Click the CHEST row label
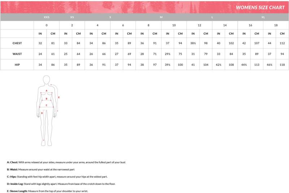Image resolution: width=289 pixels, height=193 pixels. [x=17, y=43]
